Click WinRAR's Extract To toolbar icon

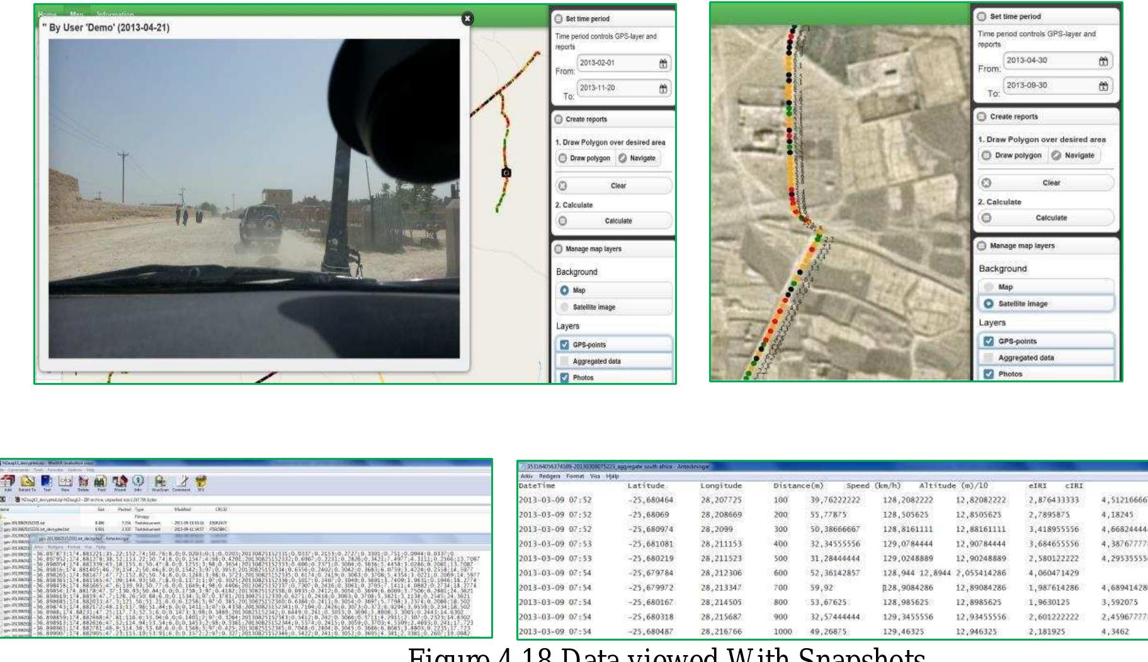[27, 483]
